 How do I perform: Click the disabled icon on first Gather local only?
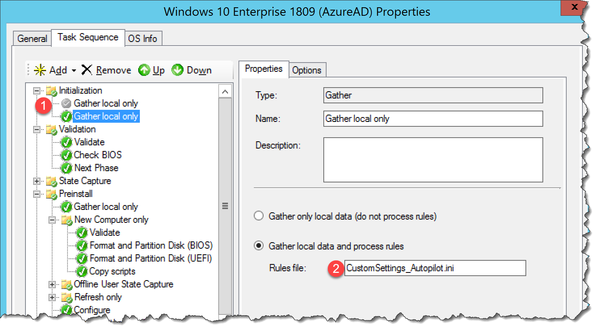[66, 103]
